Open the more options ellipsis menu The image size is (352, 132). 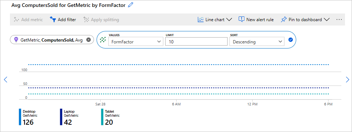(339, 20)
